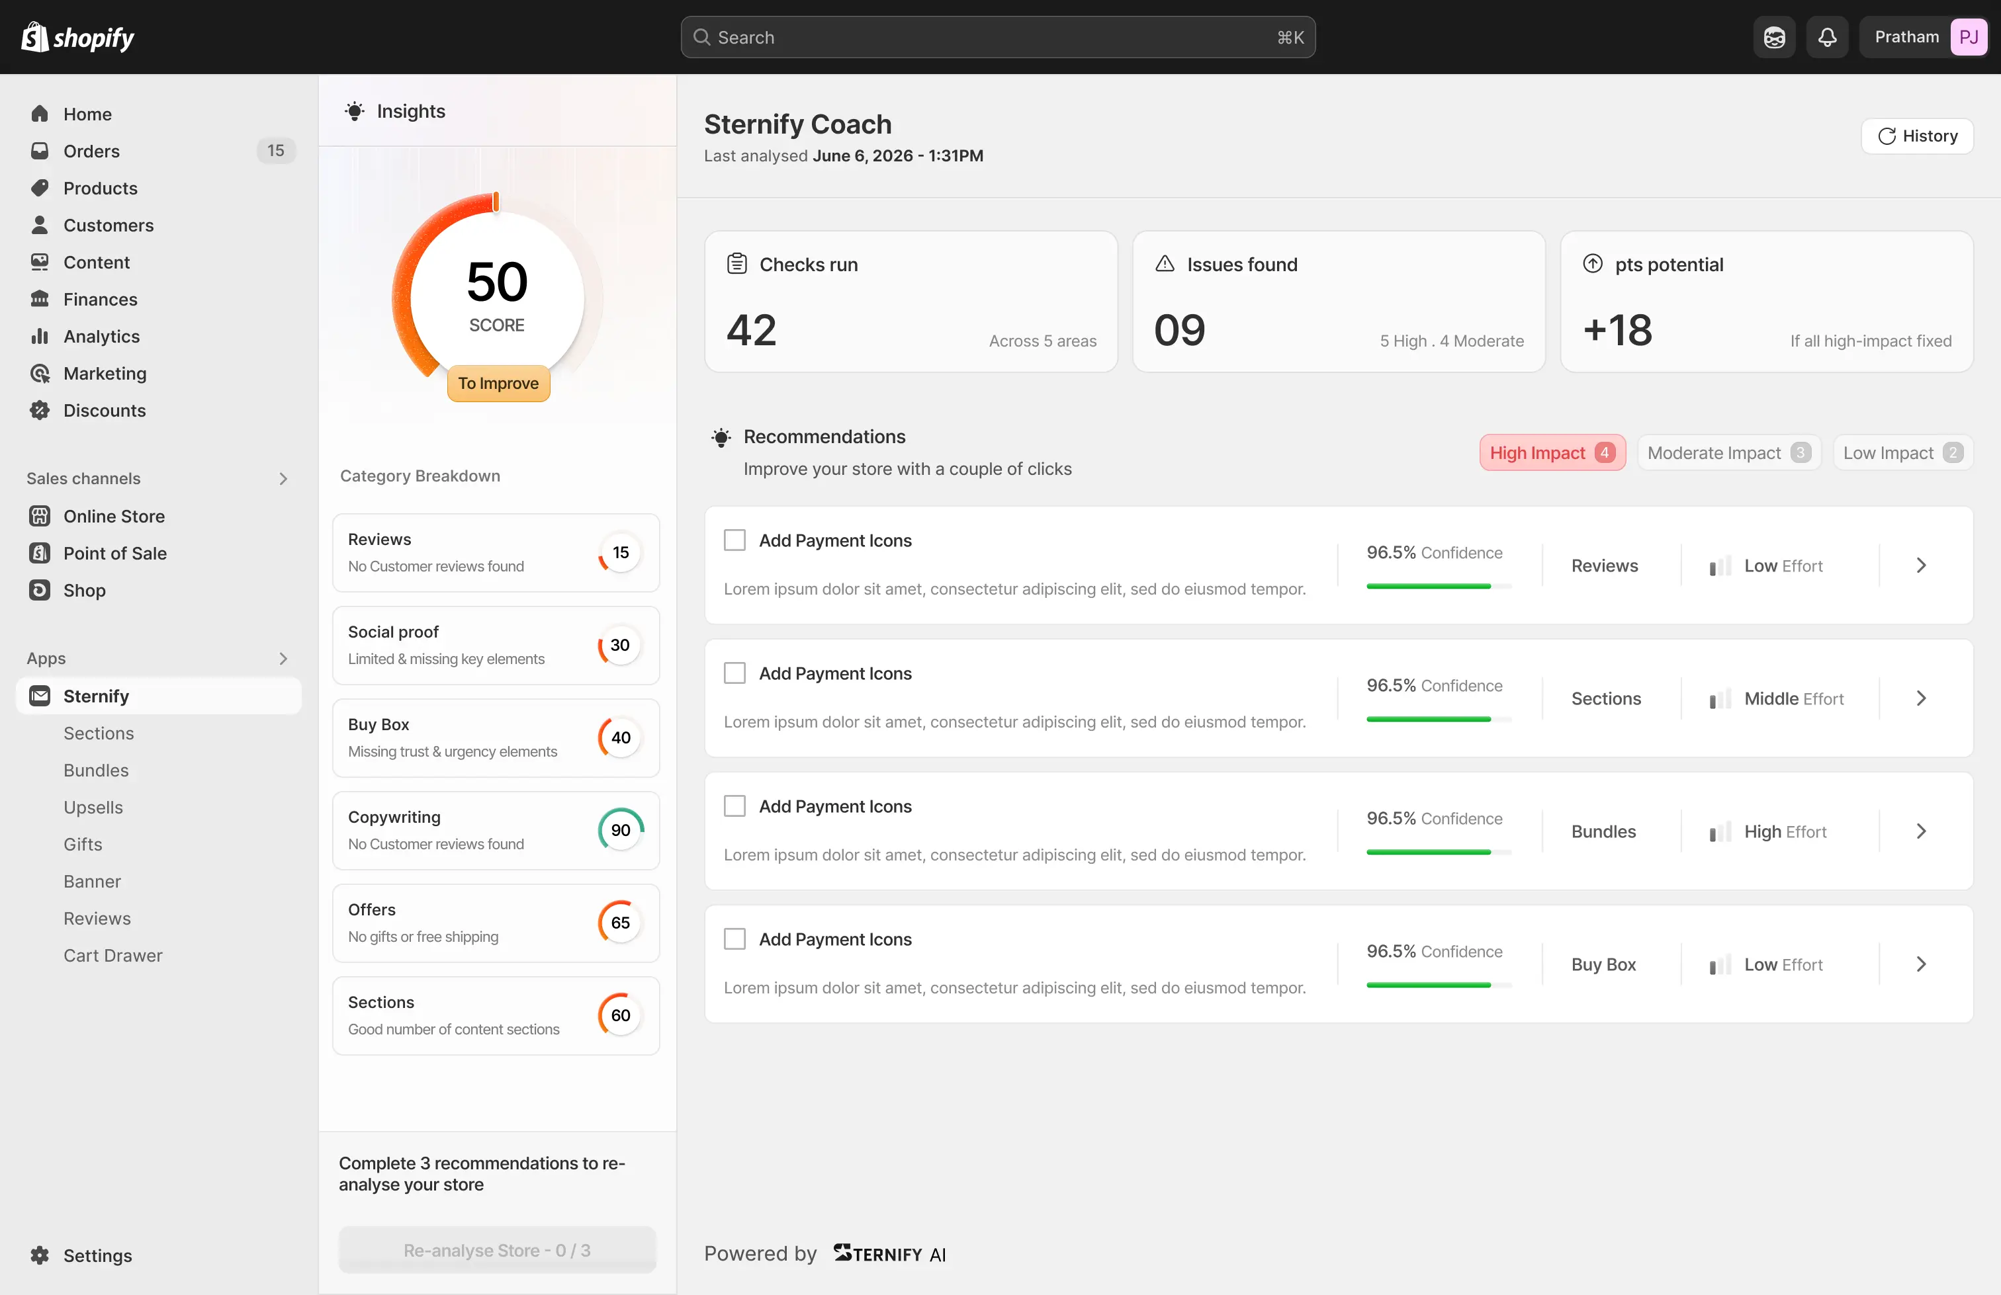Screen dimensions: 2001x1295
Task: Click the Content image icon
Action: pyautogui.click(x=40, y=261)
